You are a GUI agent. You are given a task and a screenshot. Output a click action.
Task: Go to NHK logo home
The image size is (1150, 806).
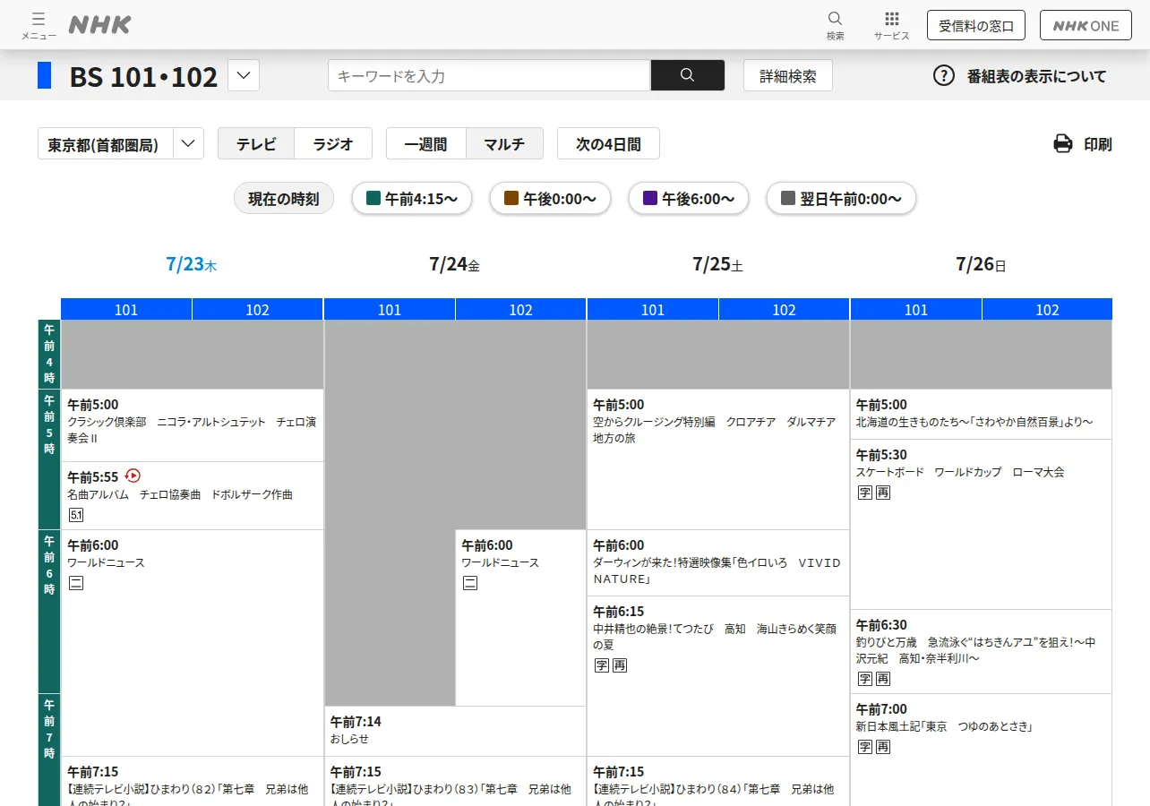[99, 25]
